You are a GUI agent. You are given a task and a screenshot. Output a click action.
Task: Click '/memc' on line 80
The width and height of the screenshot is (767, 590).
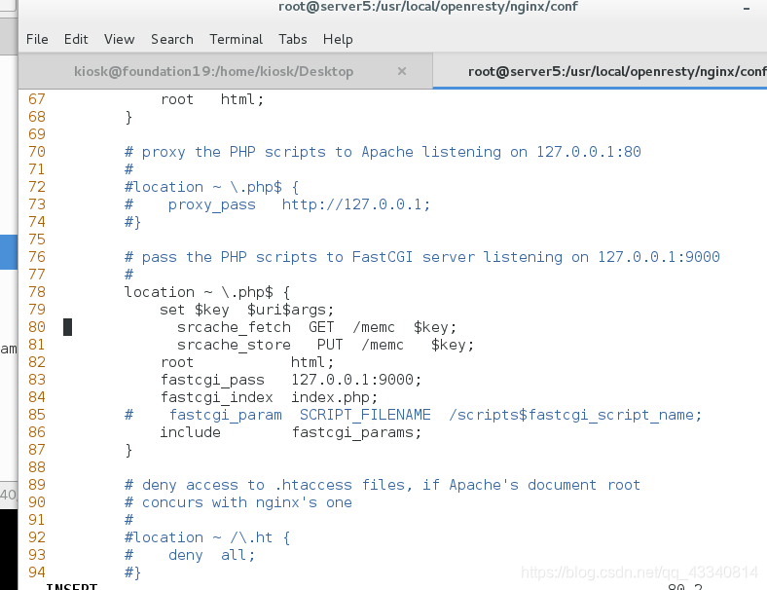coord(374,327)
